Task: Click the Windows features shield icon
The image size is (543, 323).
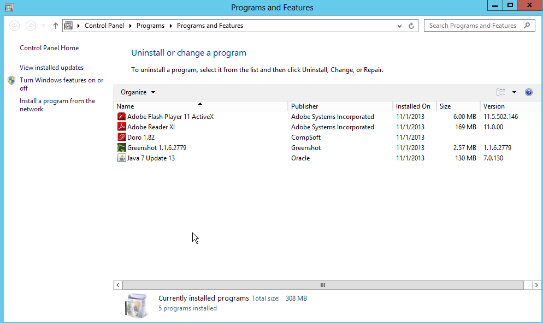Action: click(11, 80)
